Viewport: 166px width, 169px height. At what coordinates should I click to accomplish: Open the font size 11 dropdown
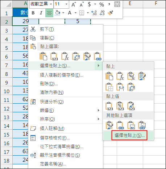point(66,4)
